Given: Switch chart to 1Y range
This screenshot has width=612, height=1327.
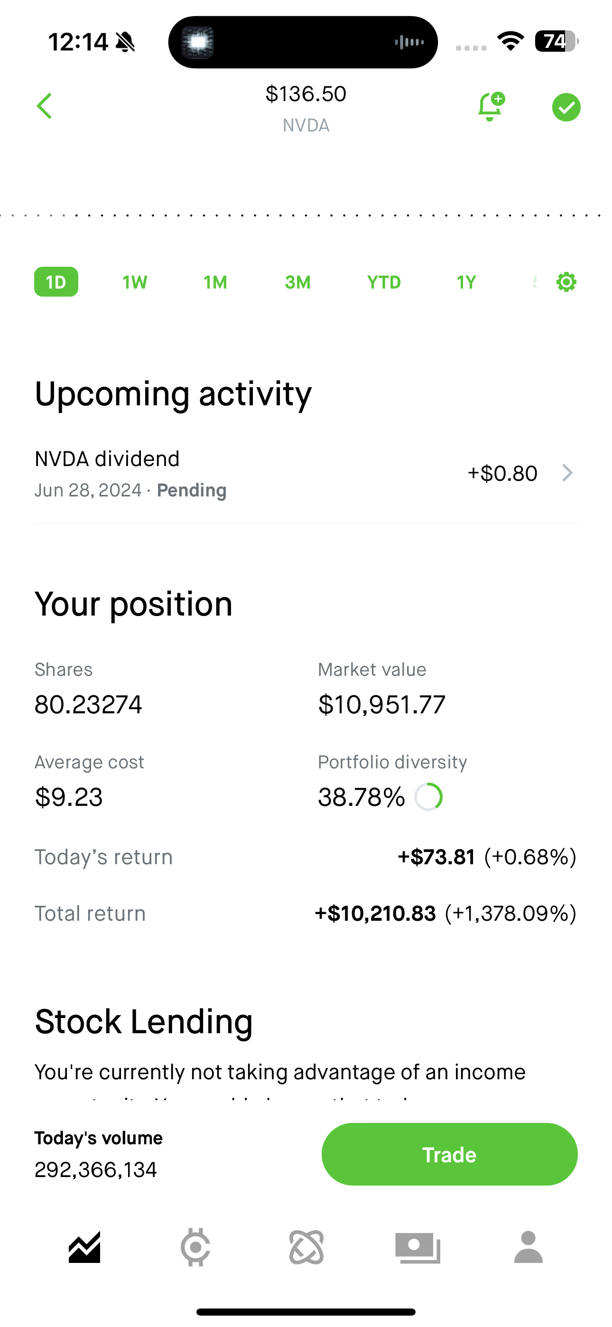Looking at the screenshot, I should click(467, 282).
